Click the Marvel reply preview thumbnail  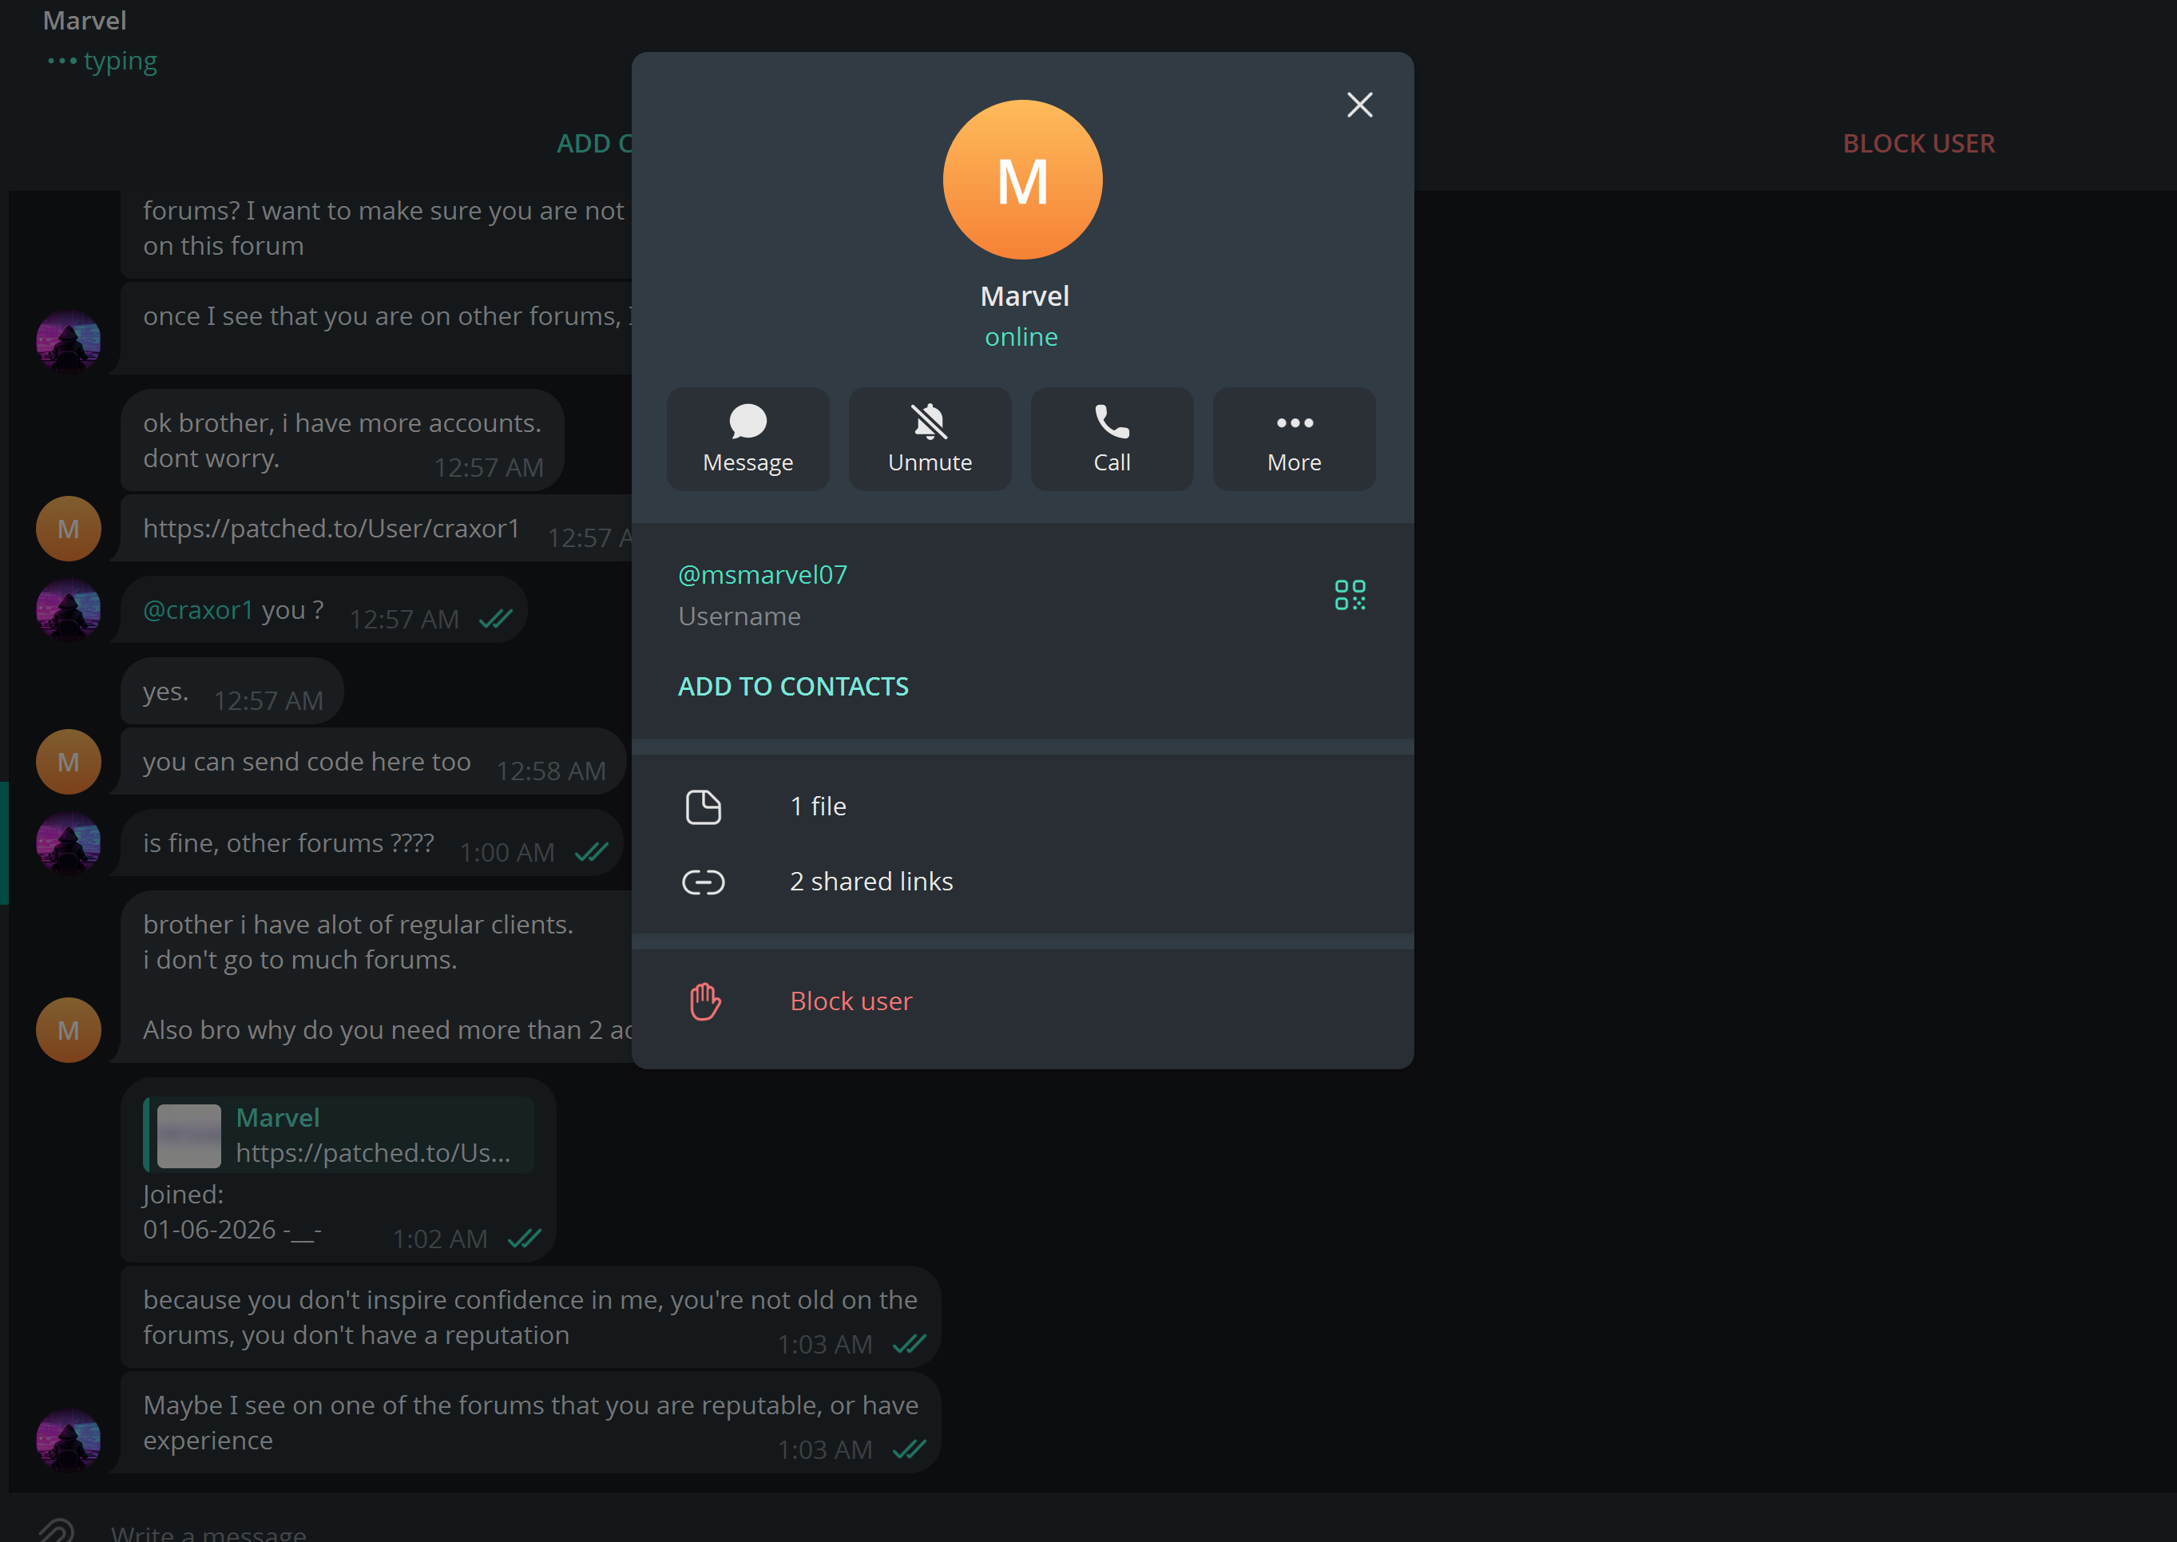click(x=189, y=1136)
